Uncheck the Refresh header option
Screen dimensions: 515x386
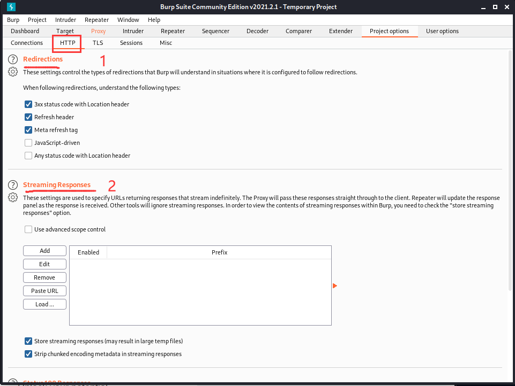[28, 117]
